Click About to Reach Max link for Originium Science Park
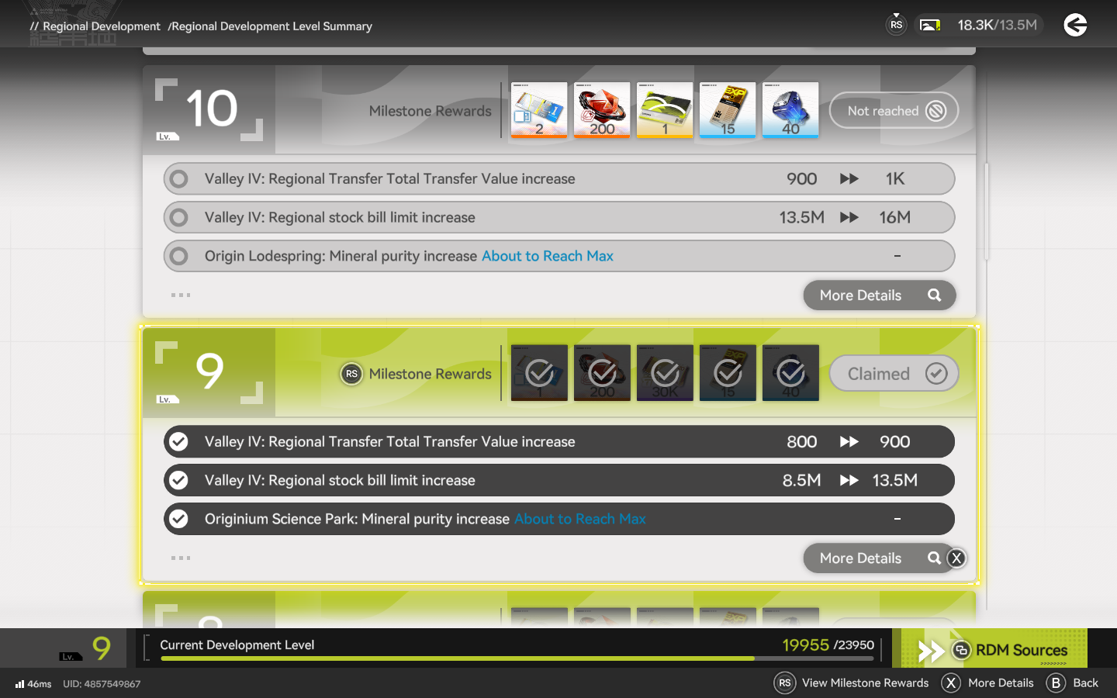The image size is (1117, 698). [x=580, y=519]
